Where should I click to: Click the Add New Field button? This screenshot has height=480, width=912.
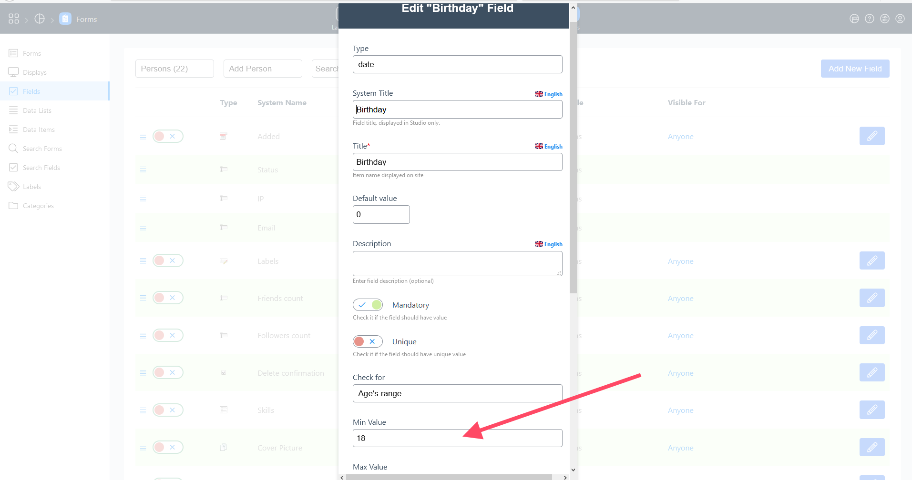[x=855, y=69]
